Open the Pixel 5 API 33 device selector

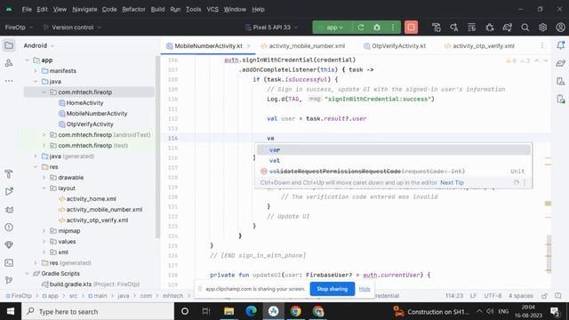tap(271, 28)
